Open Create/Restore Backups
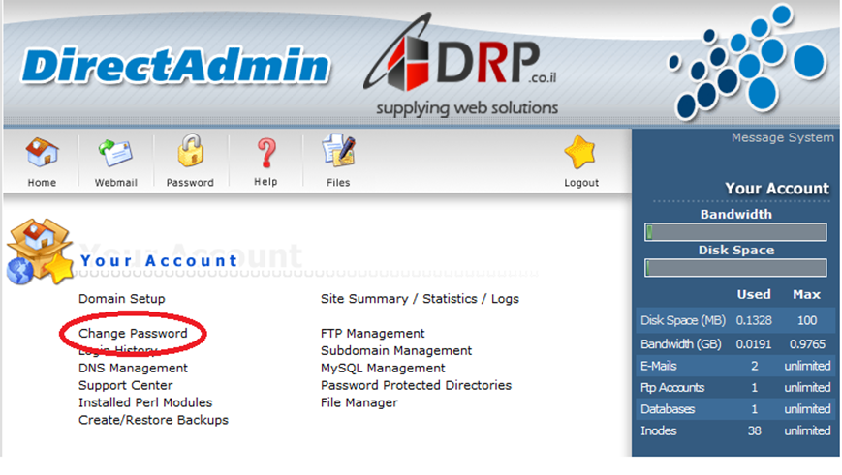 point(153,421)
